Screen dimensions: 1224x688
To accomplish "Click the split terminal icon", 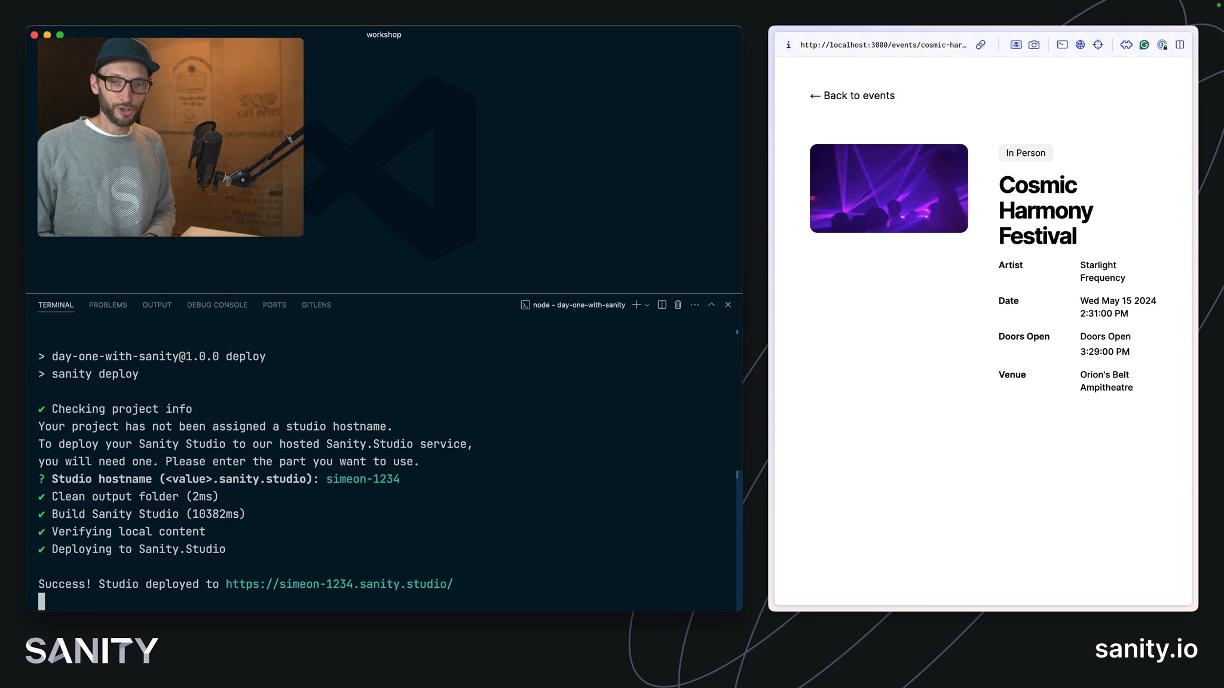I will [x=662, y=305].
